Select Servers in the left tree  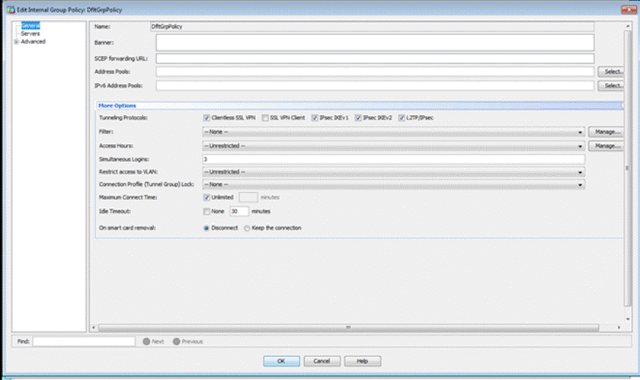30,34
